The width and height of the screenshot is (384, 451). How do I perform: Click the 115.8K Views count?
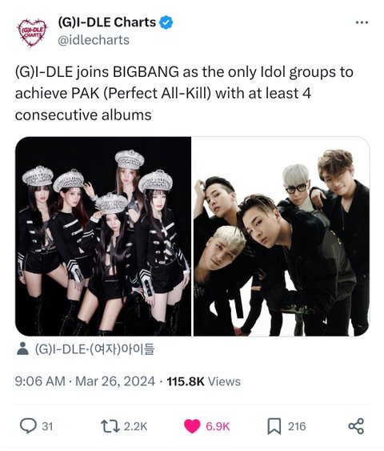click(x=204, y=381)
